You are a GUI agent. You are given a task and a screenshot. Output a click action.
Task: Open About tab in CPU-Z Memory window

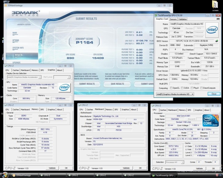tap(60, 110)
